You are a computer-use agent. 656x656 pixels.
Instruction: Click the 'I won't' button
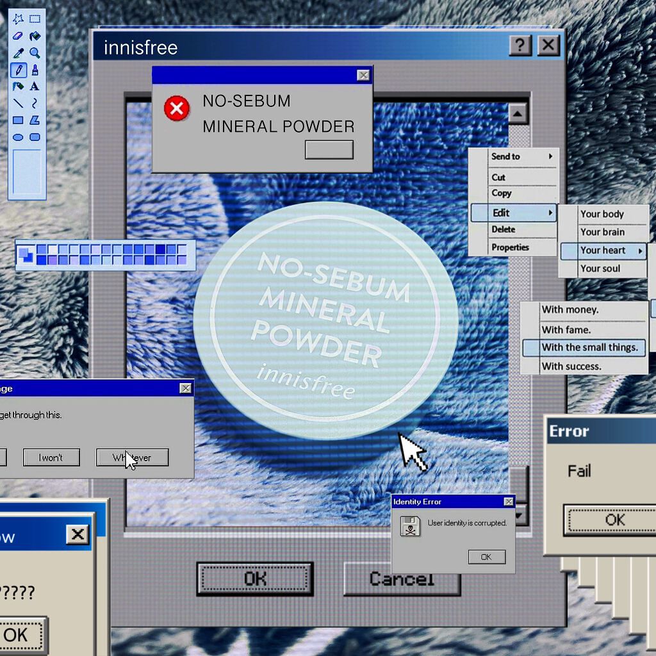pos(51,457)
